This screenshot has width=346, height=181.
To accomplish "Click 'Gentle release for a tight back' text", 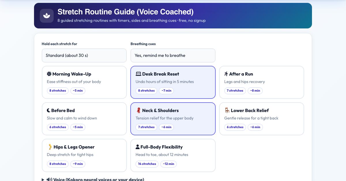I will [251, 118].
